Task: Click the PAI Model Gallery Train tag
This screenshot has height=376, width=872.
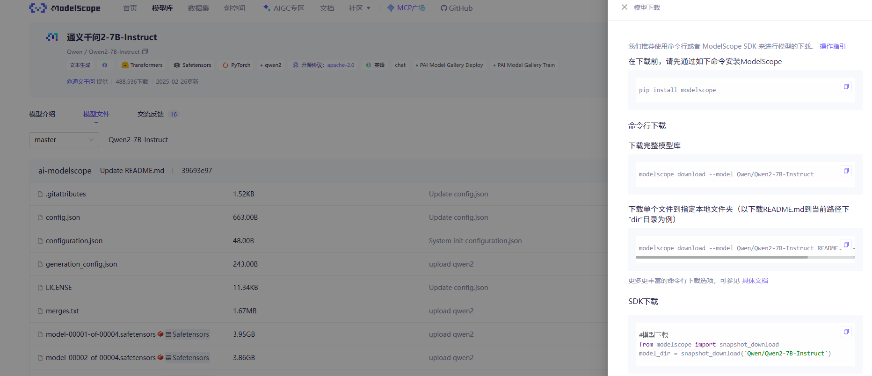Action: [x=524, y=65]
